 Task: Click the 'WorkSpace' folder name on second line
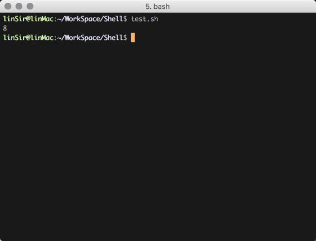(x=83, y=38)
